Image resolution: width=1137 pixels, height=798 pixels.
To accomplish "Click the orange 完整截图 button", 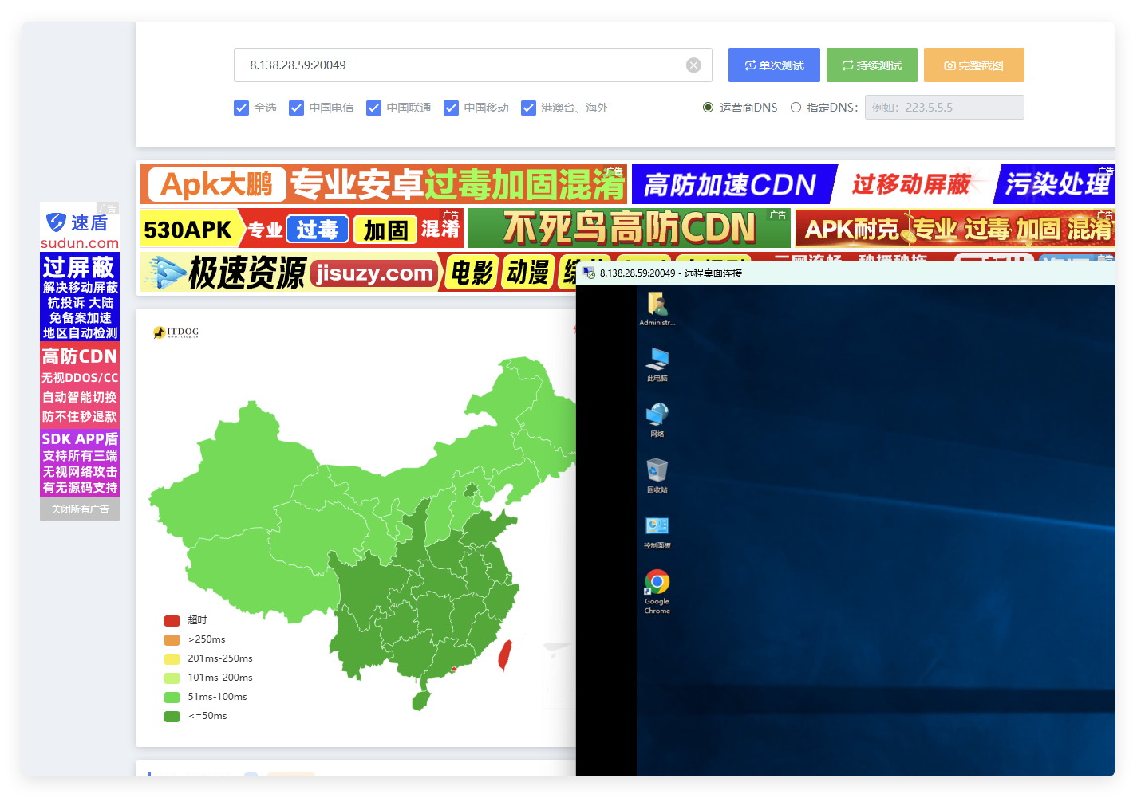I will pos(973,65).
